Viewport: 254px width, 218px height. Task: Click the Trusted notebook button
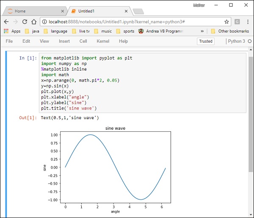(x=206, y=41)
